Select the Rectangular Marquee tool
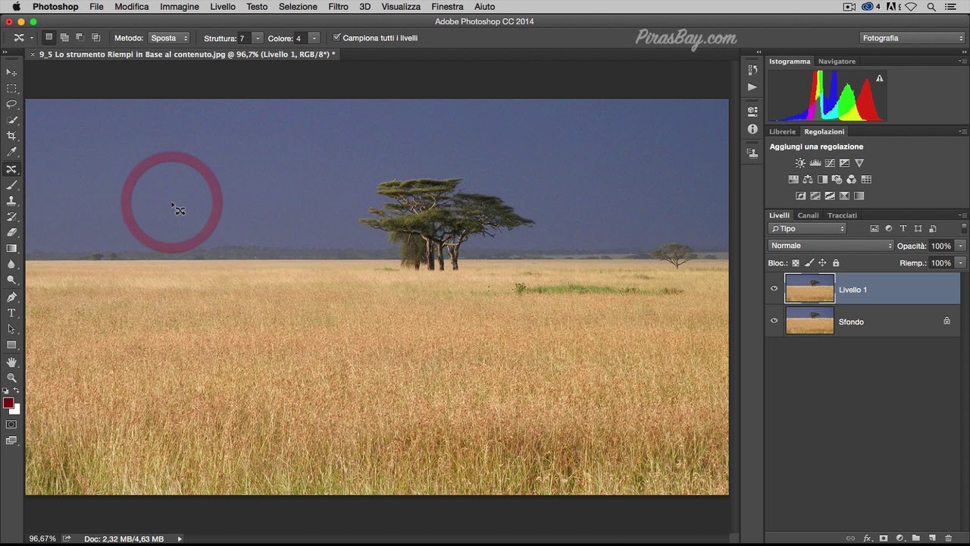 pos(11,89)
